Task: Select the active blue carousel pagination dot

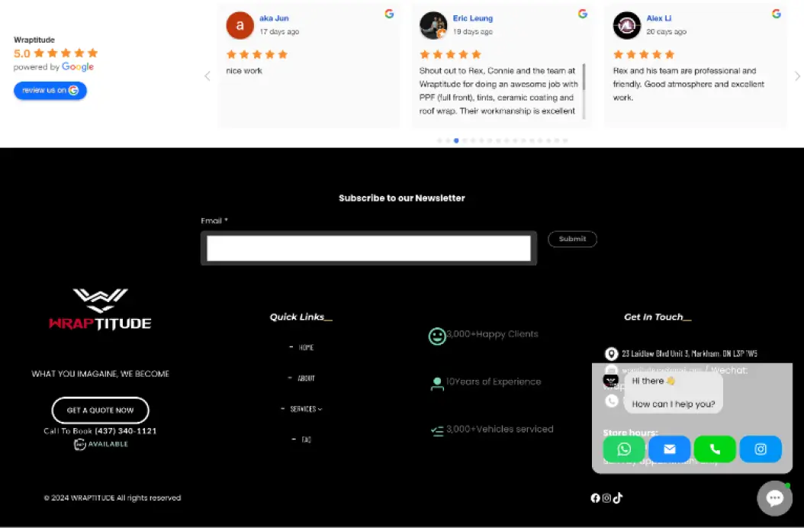Action: (x=456, y=141)
